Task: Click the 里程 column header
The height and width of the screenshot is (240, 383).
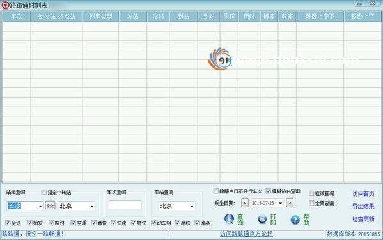Action: coord(229,17)
